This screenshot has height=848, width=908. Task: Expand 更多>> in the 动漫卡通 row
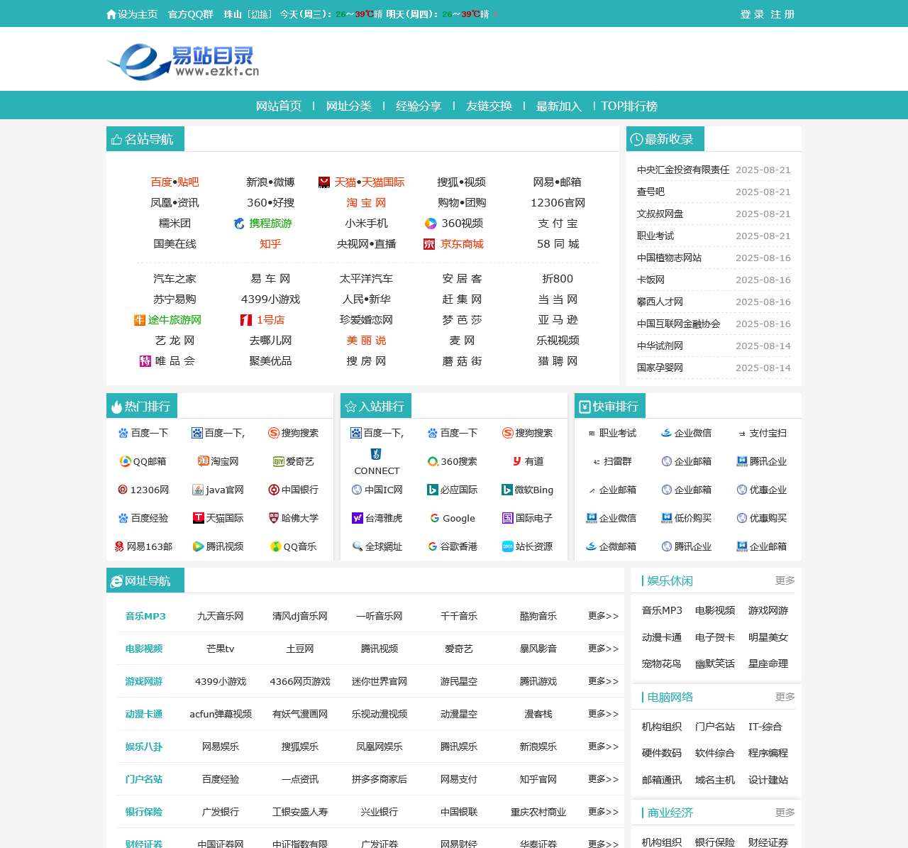tap(603, 714)
